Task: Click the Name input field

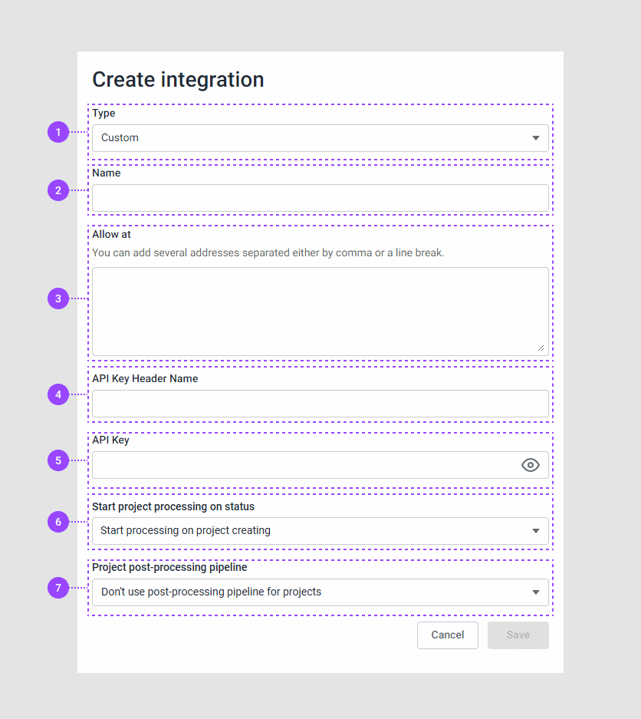Action: (x=320, y=198)
